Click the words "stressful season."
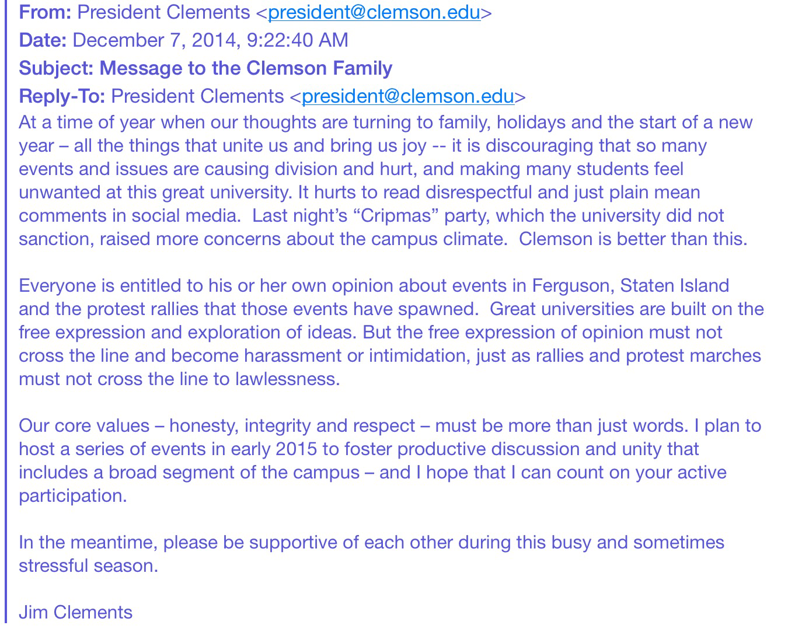Screen dimensions: 795x629 (88, 566)
